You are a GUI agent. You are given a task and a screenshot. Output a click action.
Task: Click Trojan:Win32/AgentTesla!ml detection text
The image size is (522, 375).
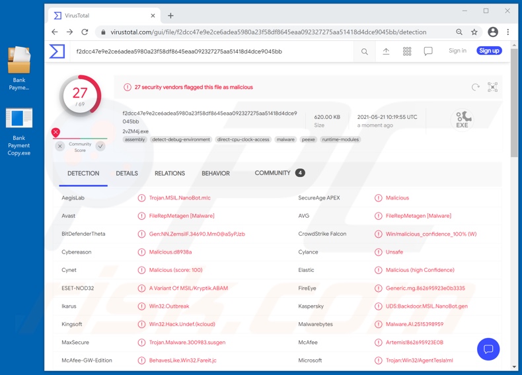click(x=420, y=360)
